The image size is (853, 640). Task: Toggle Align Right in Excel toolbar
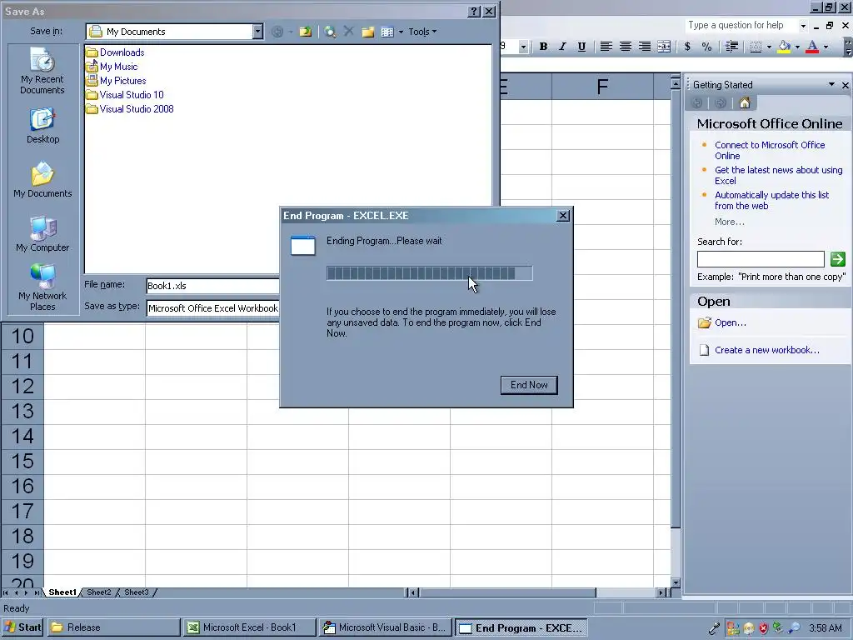[645, 47]
